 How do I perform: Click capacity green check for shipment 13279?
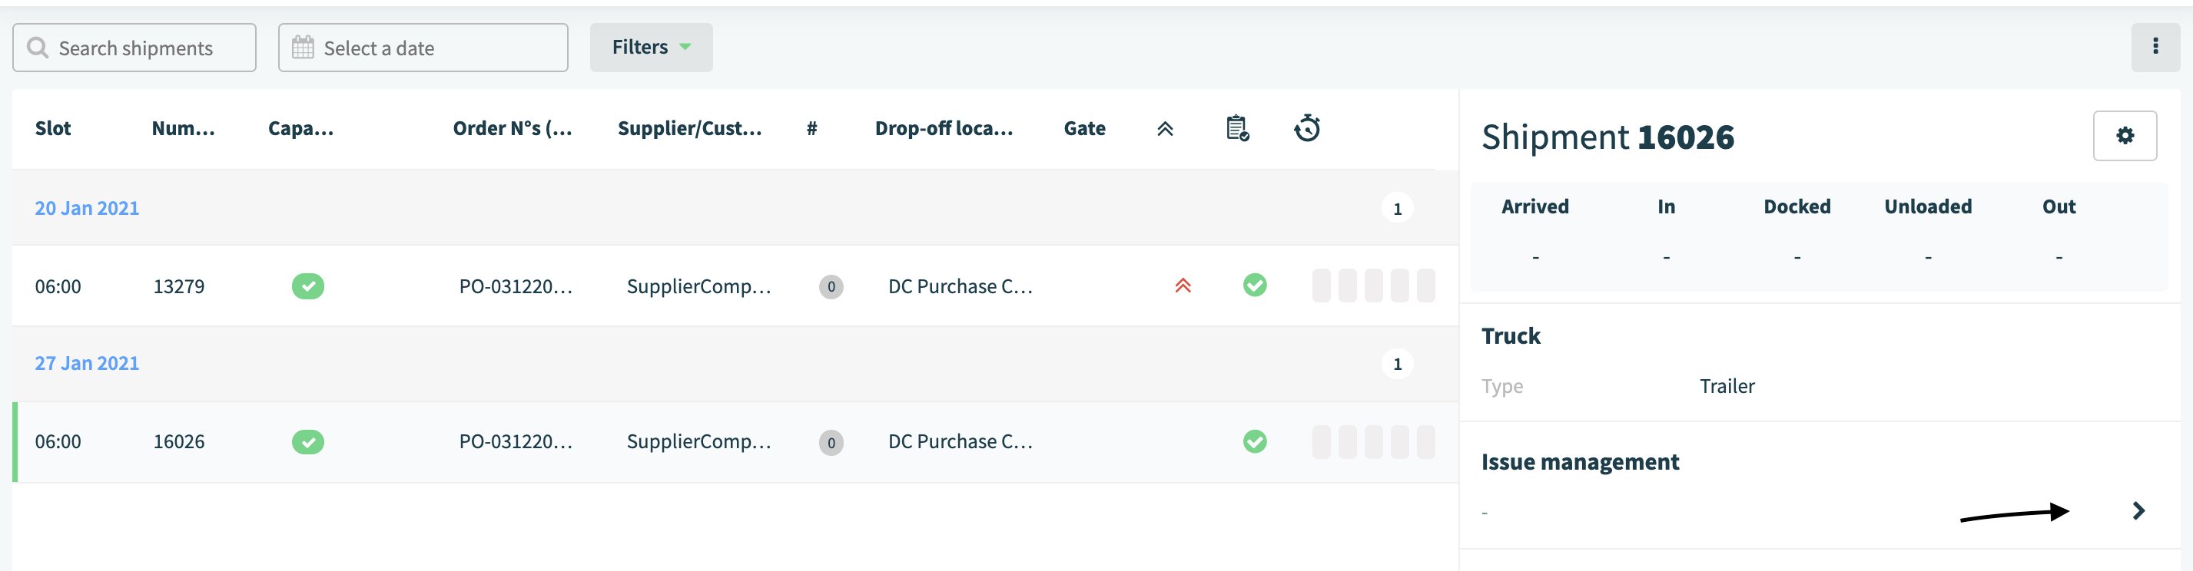pos(307,286)
